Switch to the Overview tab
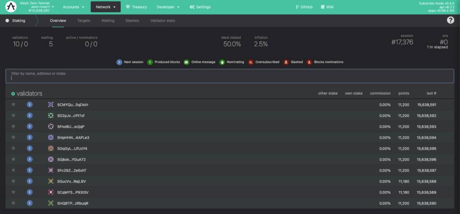Screen dimensions: 460x214 (x=58, y=21)
